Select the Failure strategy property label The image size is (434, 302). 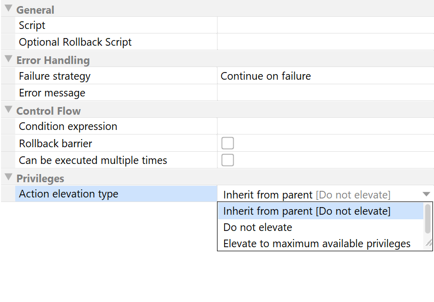coord(55,76)
